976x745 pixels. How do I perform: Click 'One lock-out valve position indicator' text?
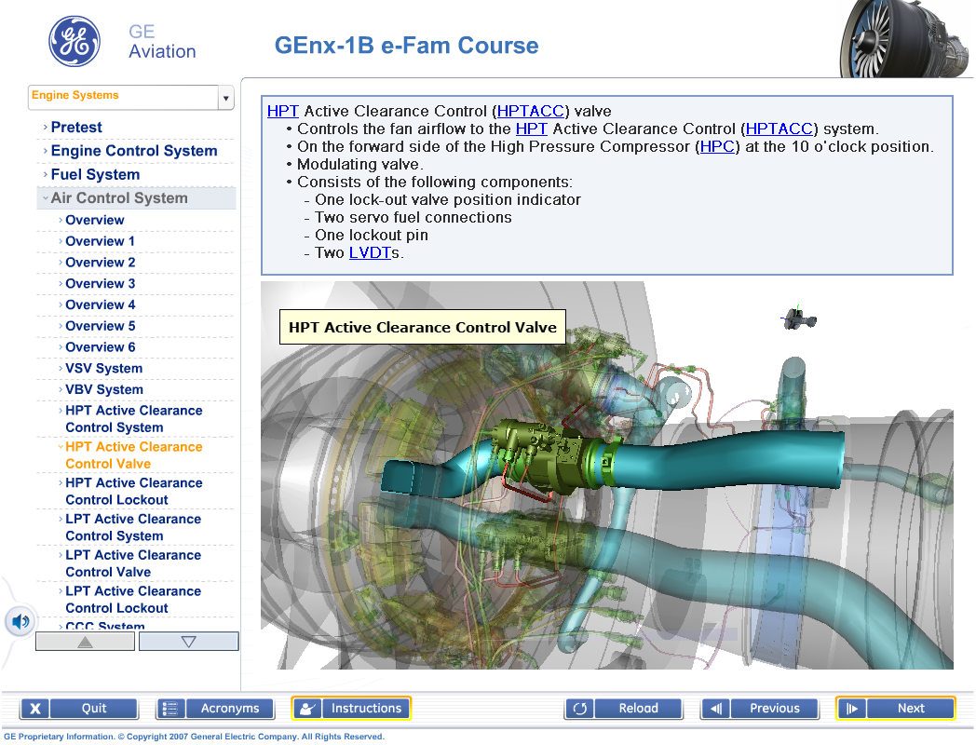(448, 200)
